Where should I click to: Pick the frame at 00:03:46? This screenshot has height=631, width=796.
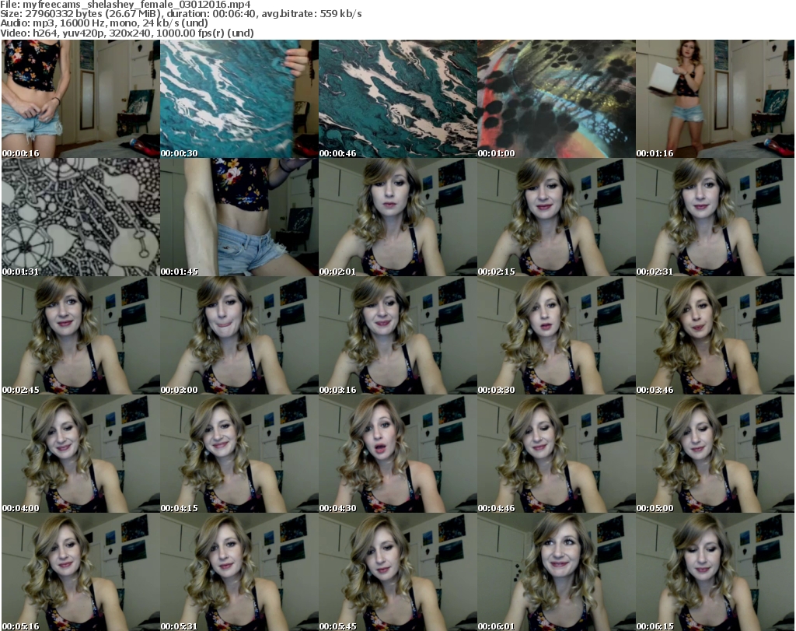[x=715, y=336]
